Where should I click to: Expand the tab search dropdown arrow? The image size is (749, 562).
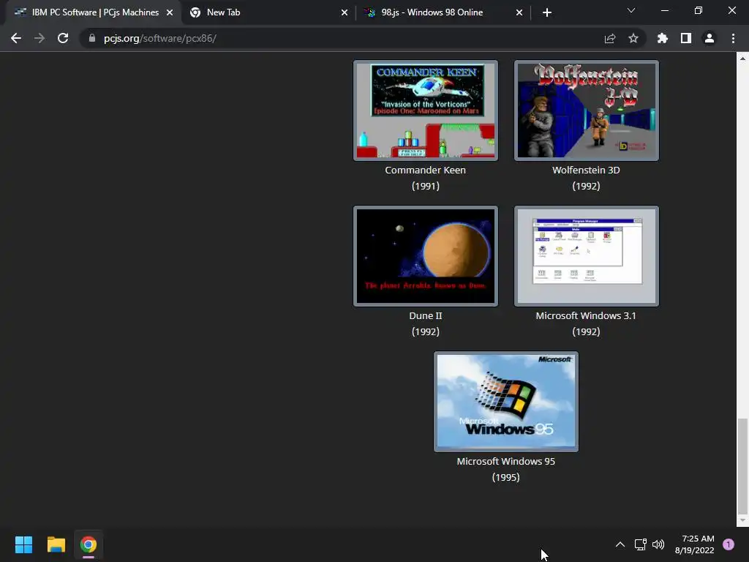tap(631, 10)
